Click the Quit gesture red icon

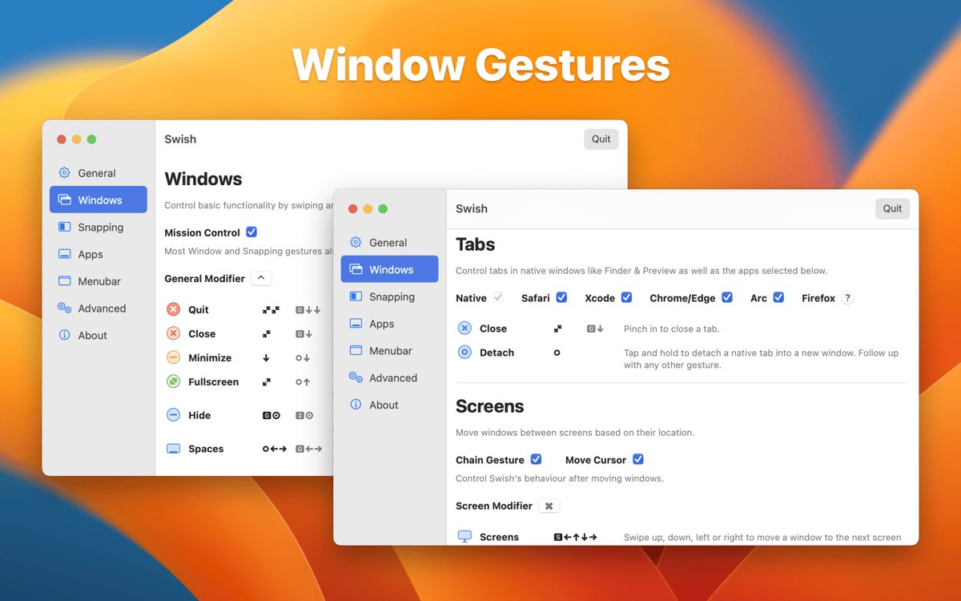(174, 309)
